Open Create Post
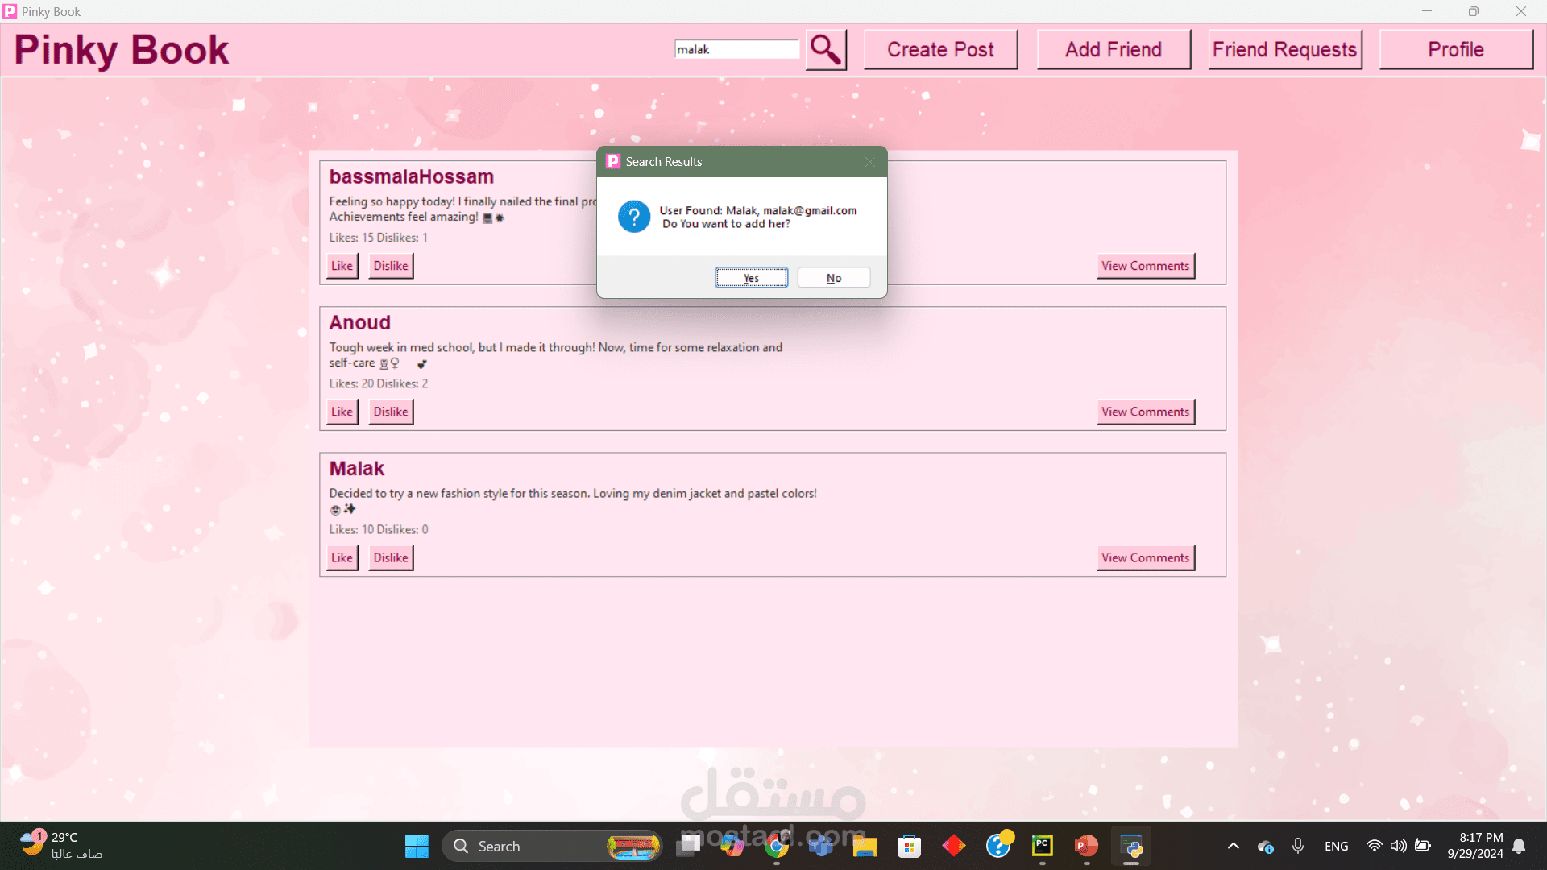Image resolution: width=1547 pixels, height=870 pixels. point(940,50)
